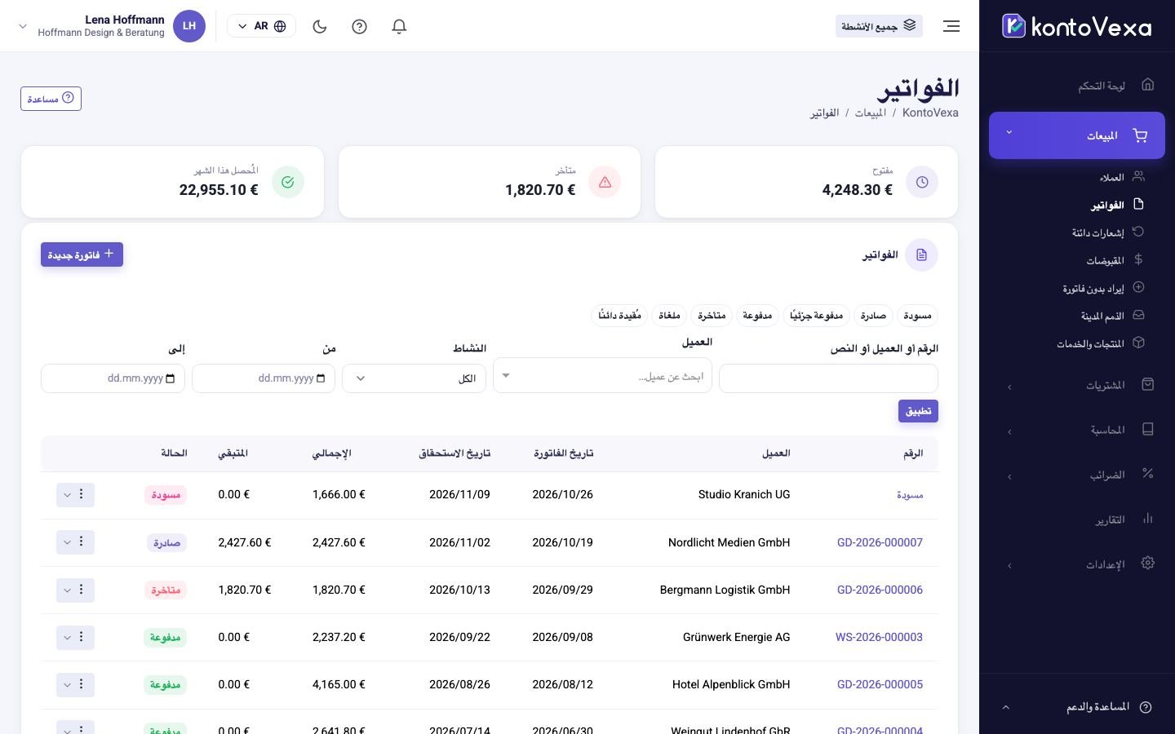Collapse the المبيعات sales menu

point(1077,135)
